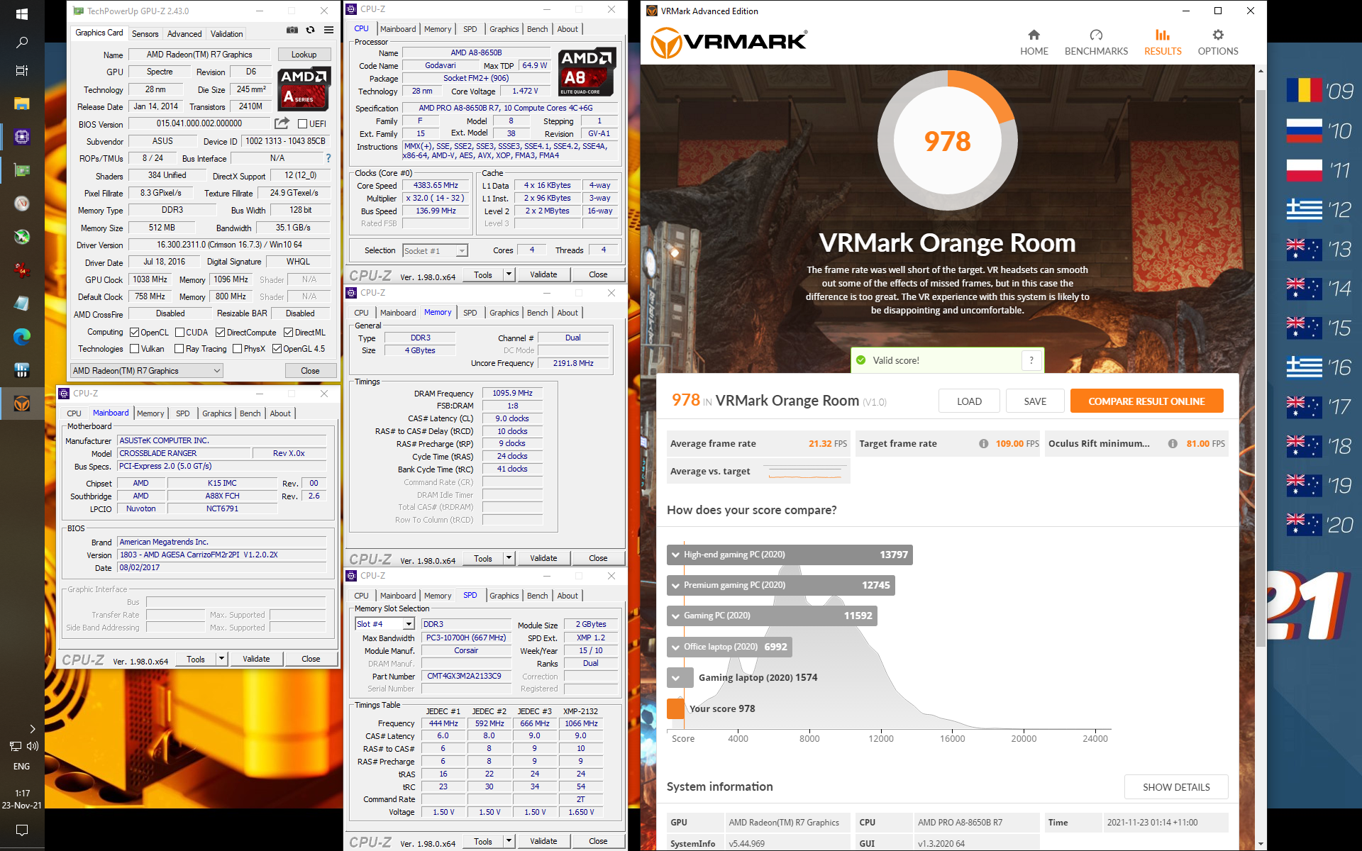Click SHOW DETAILS button
Image resolution: width=1362 pixels, height=851 pixels.
(x=1176, y=787)
